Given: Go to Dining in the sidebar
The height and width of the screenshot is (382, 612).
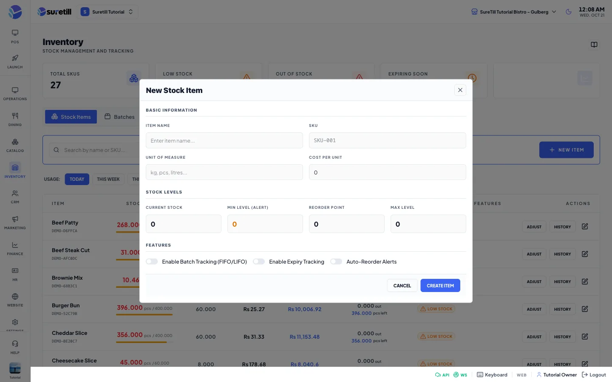Looking at the screenshot, I should [x=15, y=119].
